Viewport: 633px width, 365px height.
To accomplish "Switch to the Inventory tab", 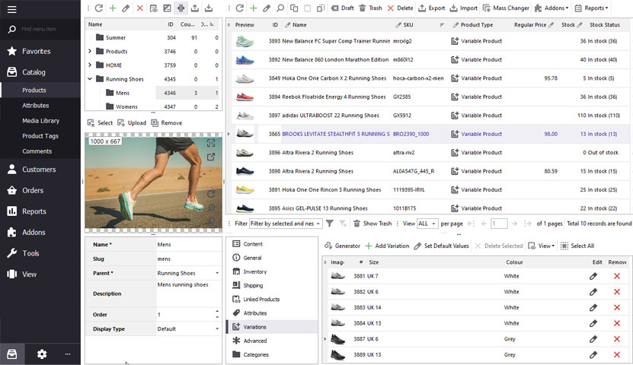I will coord(254,271).
